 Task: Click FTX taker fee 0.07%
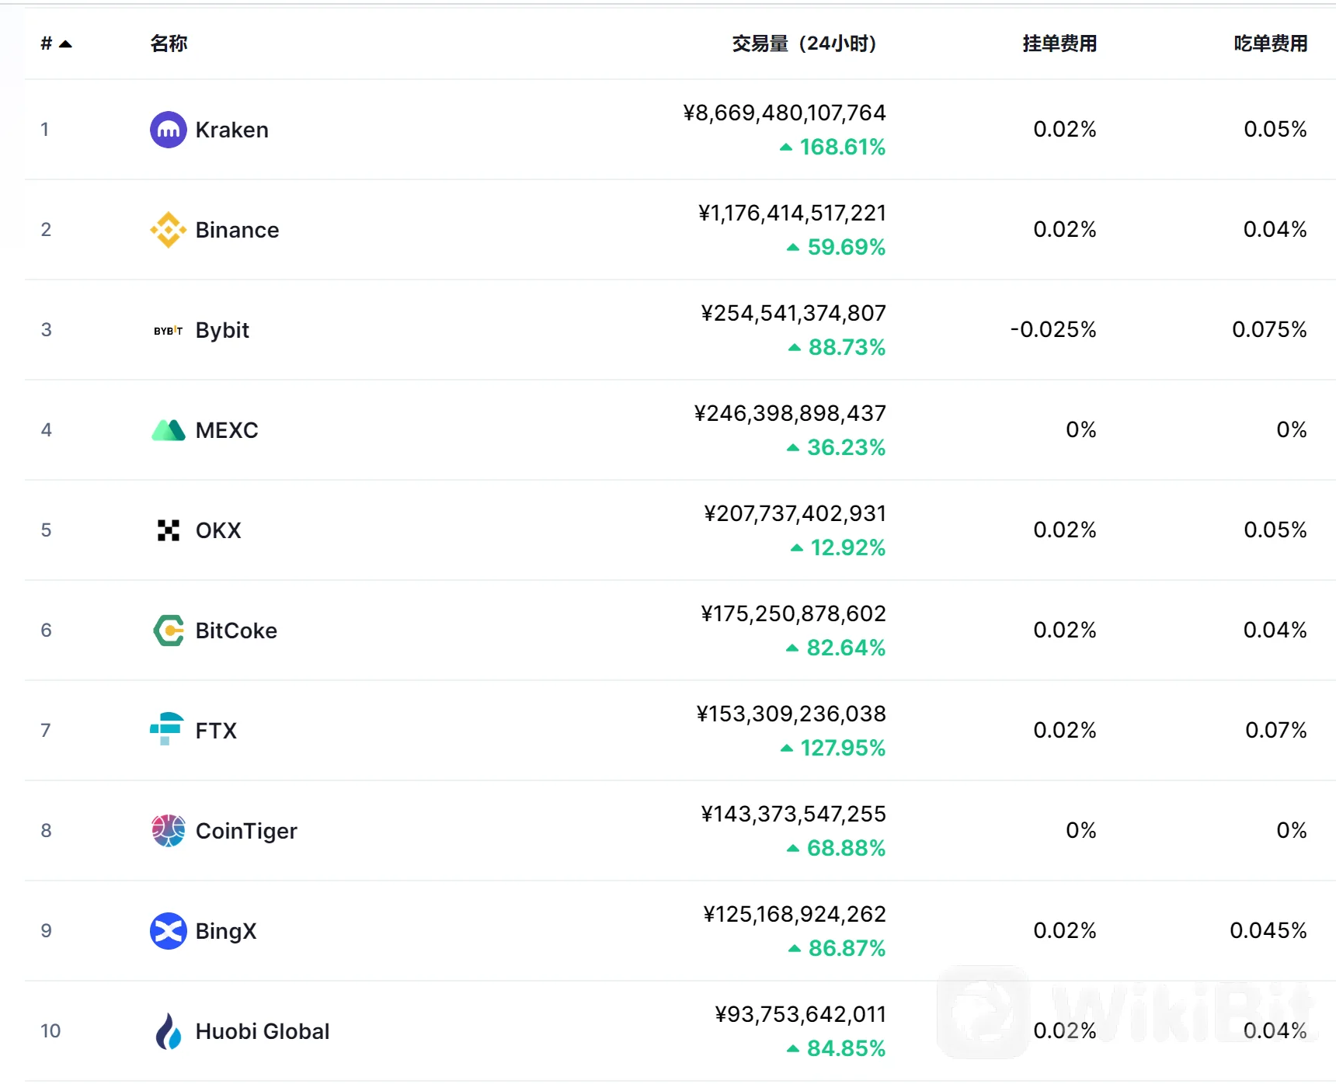point(1276,731)
